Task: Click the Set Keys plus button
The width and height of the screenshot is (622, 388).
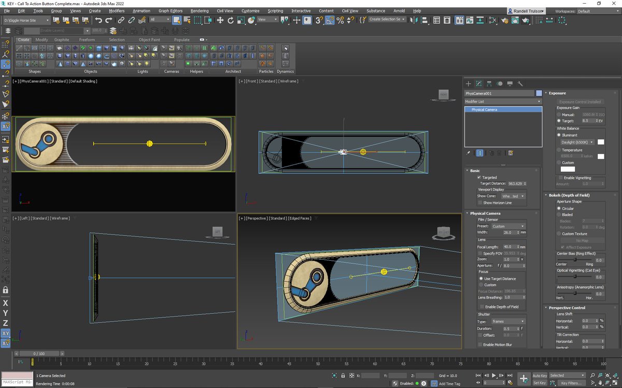Action: click(524, 379)
